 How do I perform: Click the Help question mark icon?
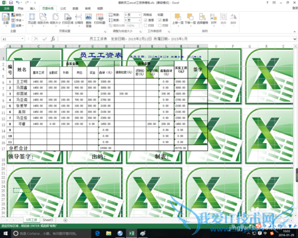(267, 2)
